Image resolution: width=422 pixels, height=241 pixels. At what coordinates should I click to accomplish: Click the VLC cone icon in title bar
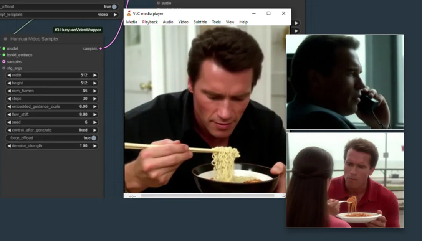[x=129, y=13]
